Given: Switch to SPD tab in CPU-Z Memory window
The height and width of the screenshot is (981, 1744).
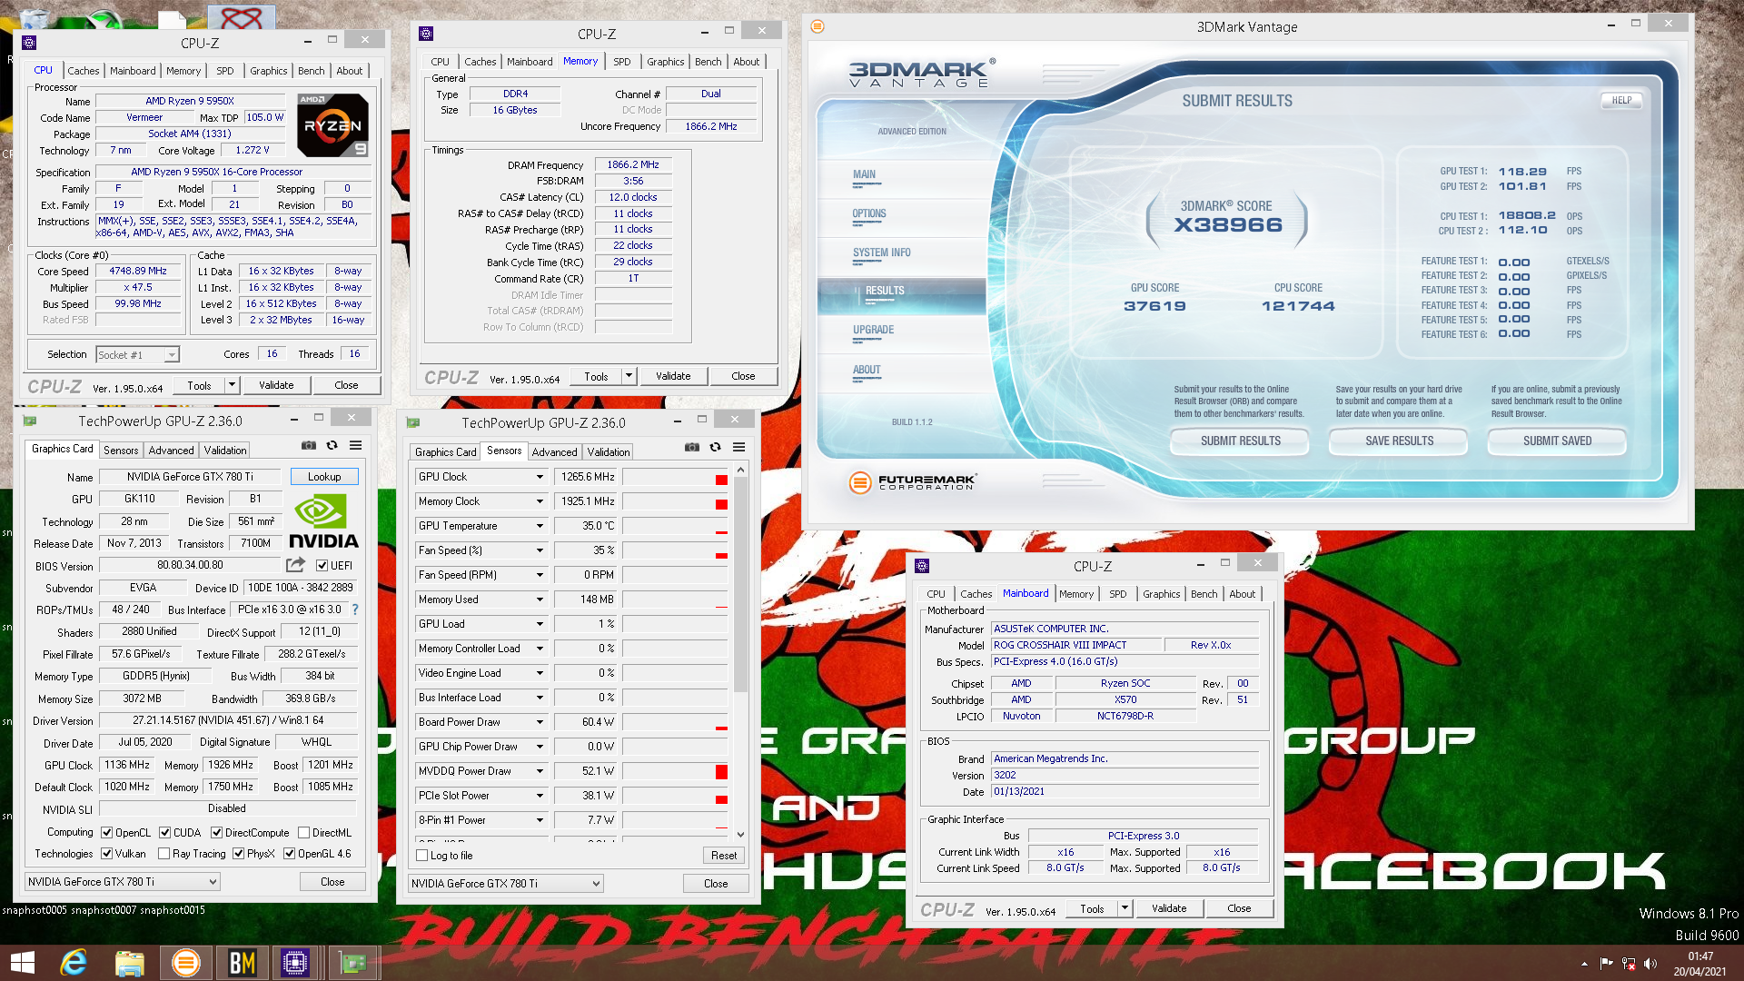Looking at the screenshot, I should 622,62.
